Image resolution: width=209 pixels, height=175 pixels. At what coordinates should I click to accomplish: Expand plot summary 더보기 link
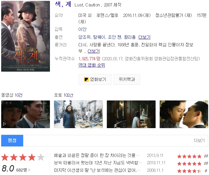93,51
